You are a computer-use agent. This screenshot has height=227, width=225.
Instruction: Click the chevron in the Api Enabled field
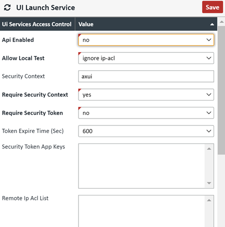coord(209,40)
